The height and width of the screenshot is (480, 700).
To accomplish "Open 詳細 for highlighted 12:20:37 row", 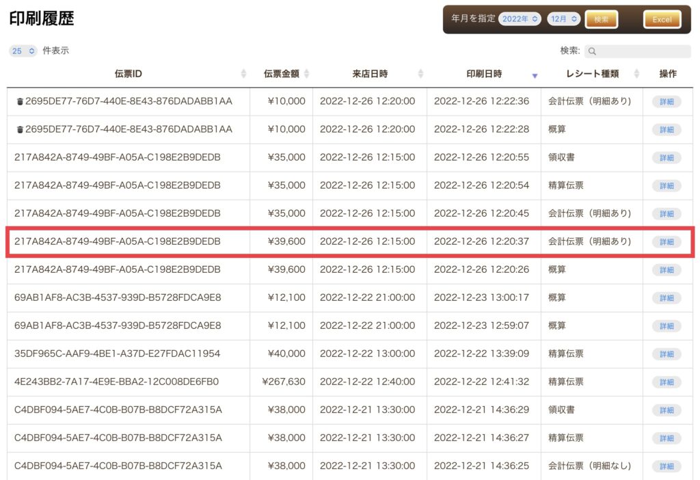I will [x=667, y=242].
